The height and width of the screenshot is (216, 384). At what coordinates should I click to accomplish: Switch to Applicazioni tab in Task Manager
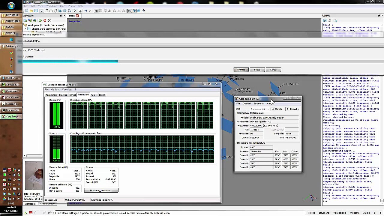[x=51, y=95]
